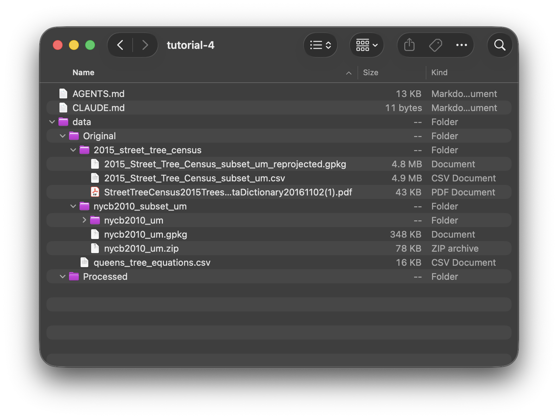
Task: Click the Edit Tags icon
Action: point(436,45)
